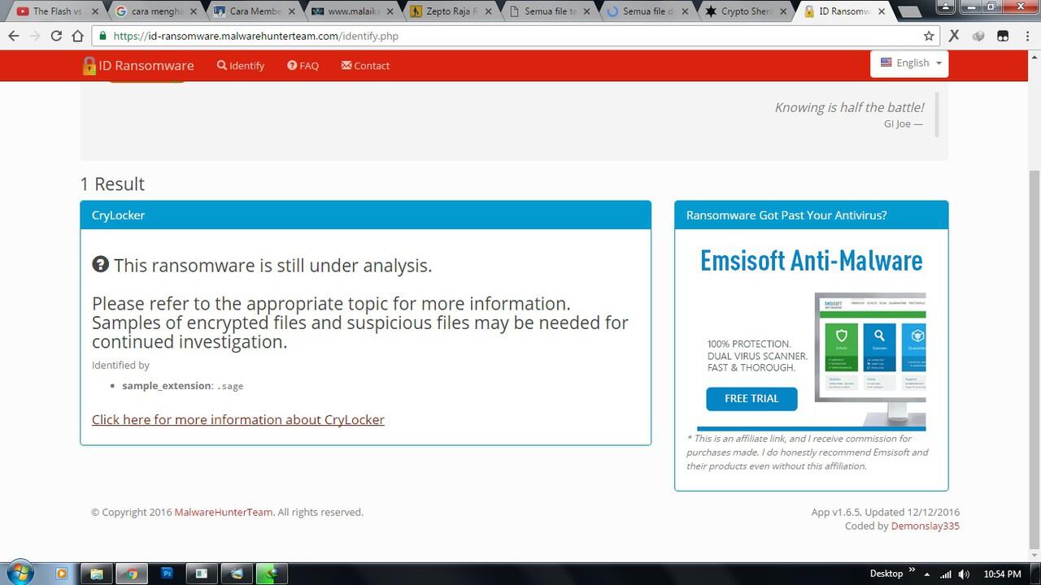Viewport: 1041px width, 585px height.
Task: Click the Desktop toolbar label on taskbar
Action: tap(886, 574)
